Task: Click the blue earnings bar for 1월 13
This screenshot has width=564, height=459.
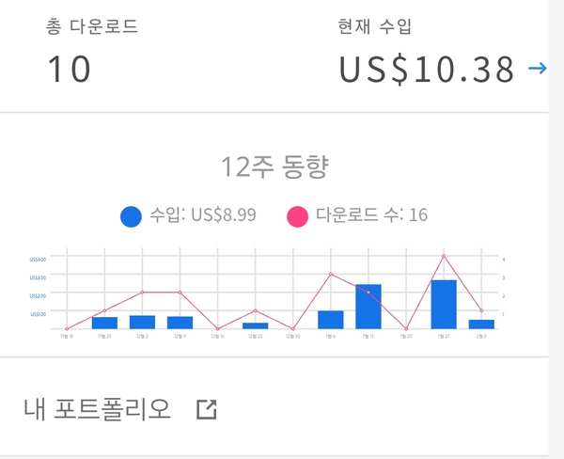Action: (x=368, y=306)
